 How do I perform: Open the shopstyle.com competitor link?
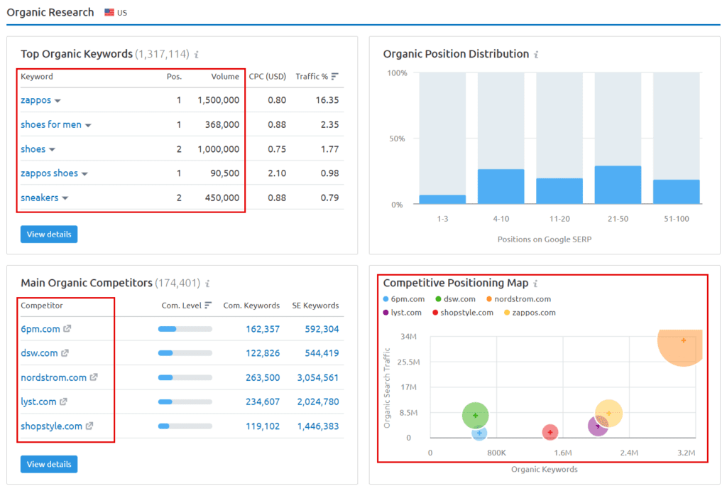[51, 426]
